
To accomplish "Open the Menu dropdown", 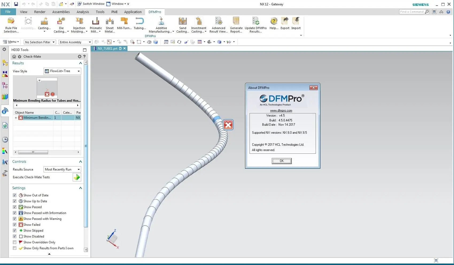I will (x=11, y=42).
